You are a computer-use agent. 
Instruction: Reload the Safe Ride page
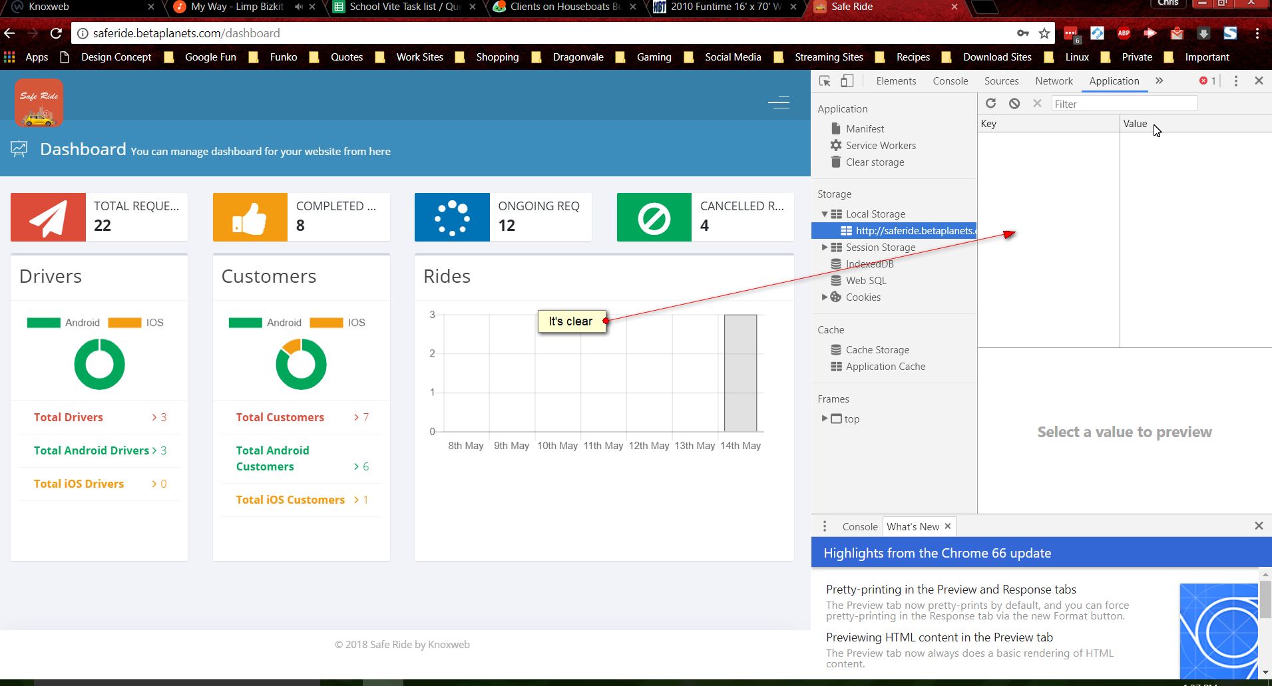point(57,33)
